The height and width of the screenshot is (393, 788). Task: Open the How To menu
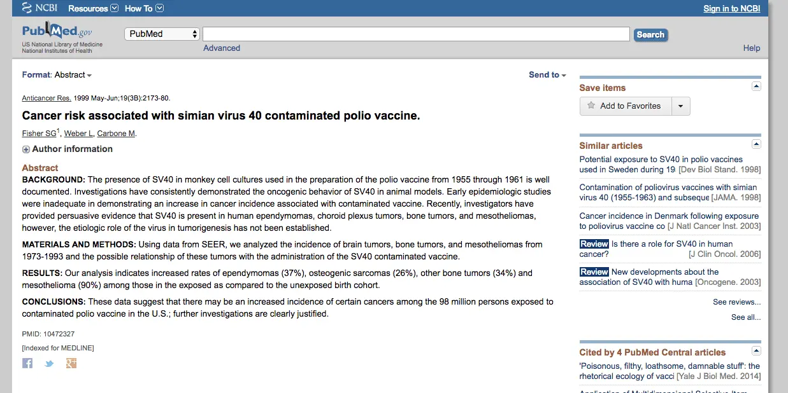144,8
